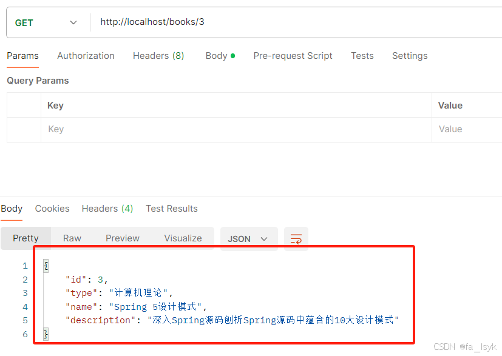Toggle the line wrap icon
This screenshot has width=502, height=356.
point(296,239)
